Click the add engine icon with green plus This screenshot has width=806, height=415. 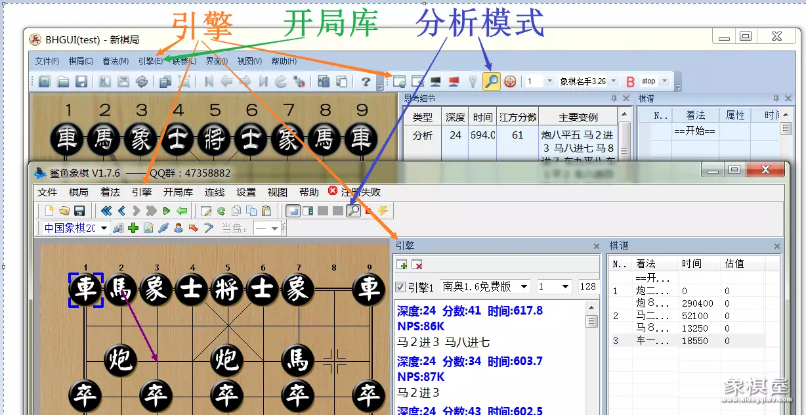[x=402, y=265]
